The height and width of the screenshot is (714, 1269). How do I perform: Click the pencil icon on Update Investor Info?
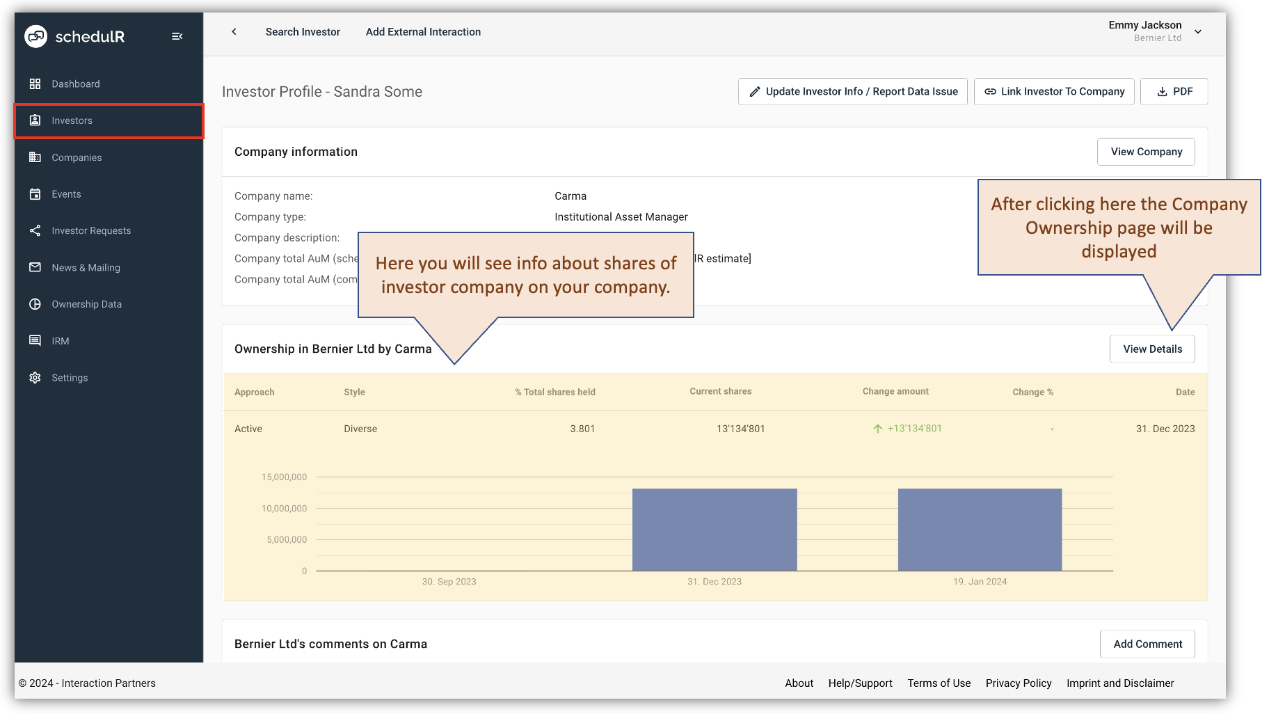click(x=754, y=91)
